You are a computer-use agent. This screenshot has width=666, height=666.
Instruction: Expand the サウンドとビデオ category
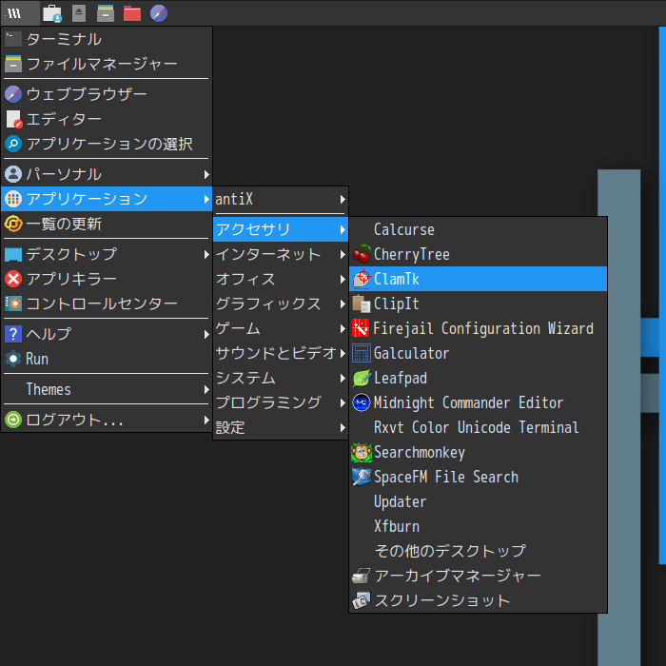[281, 353]
